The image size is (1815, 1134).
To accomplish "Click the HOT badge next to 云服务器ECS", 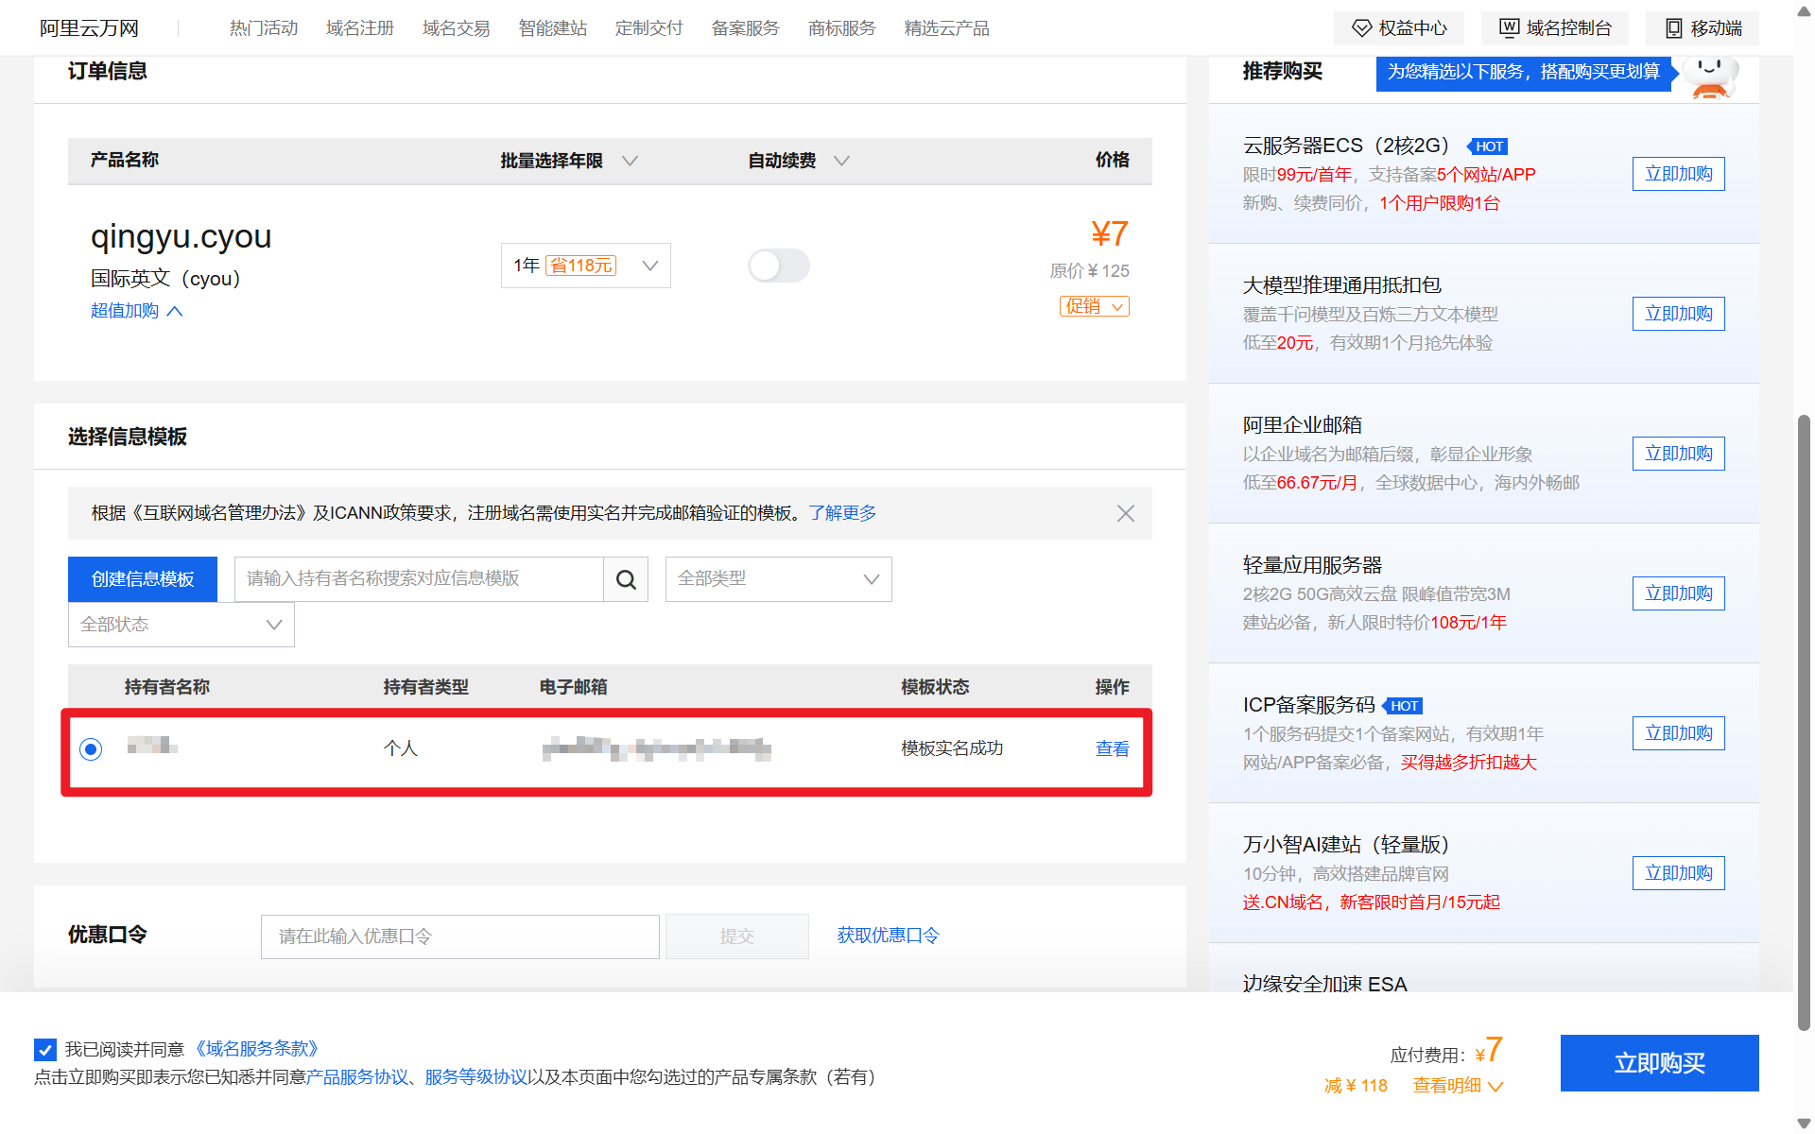I will pos(1488,146).
